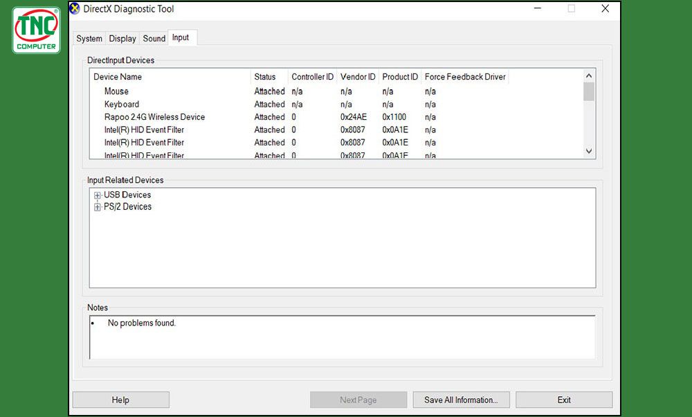Select the PS/2 Devices label

click(x=127, y=206)
